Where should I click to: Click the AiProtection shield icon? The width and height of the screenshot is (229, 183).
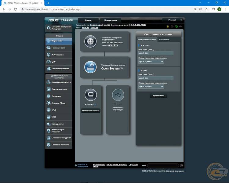pyautogui.click(x=49, y=55)
